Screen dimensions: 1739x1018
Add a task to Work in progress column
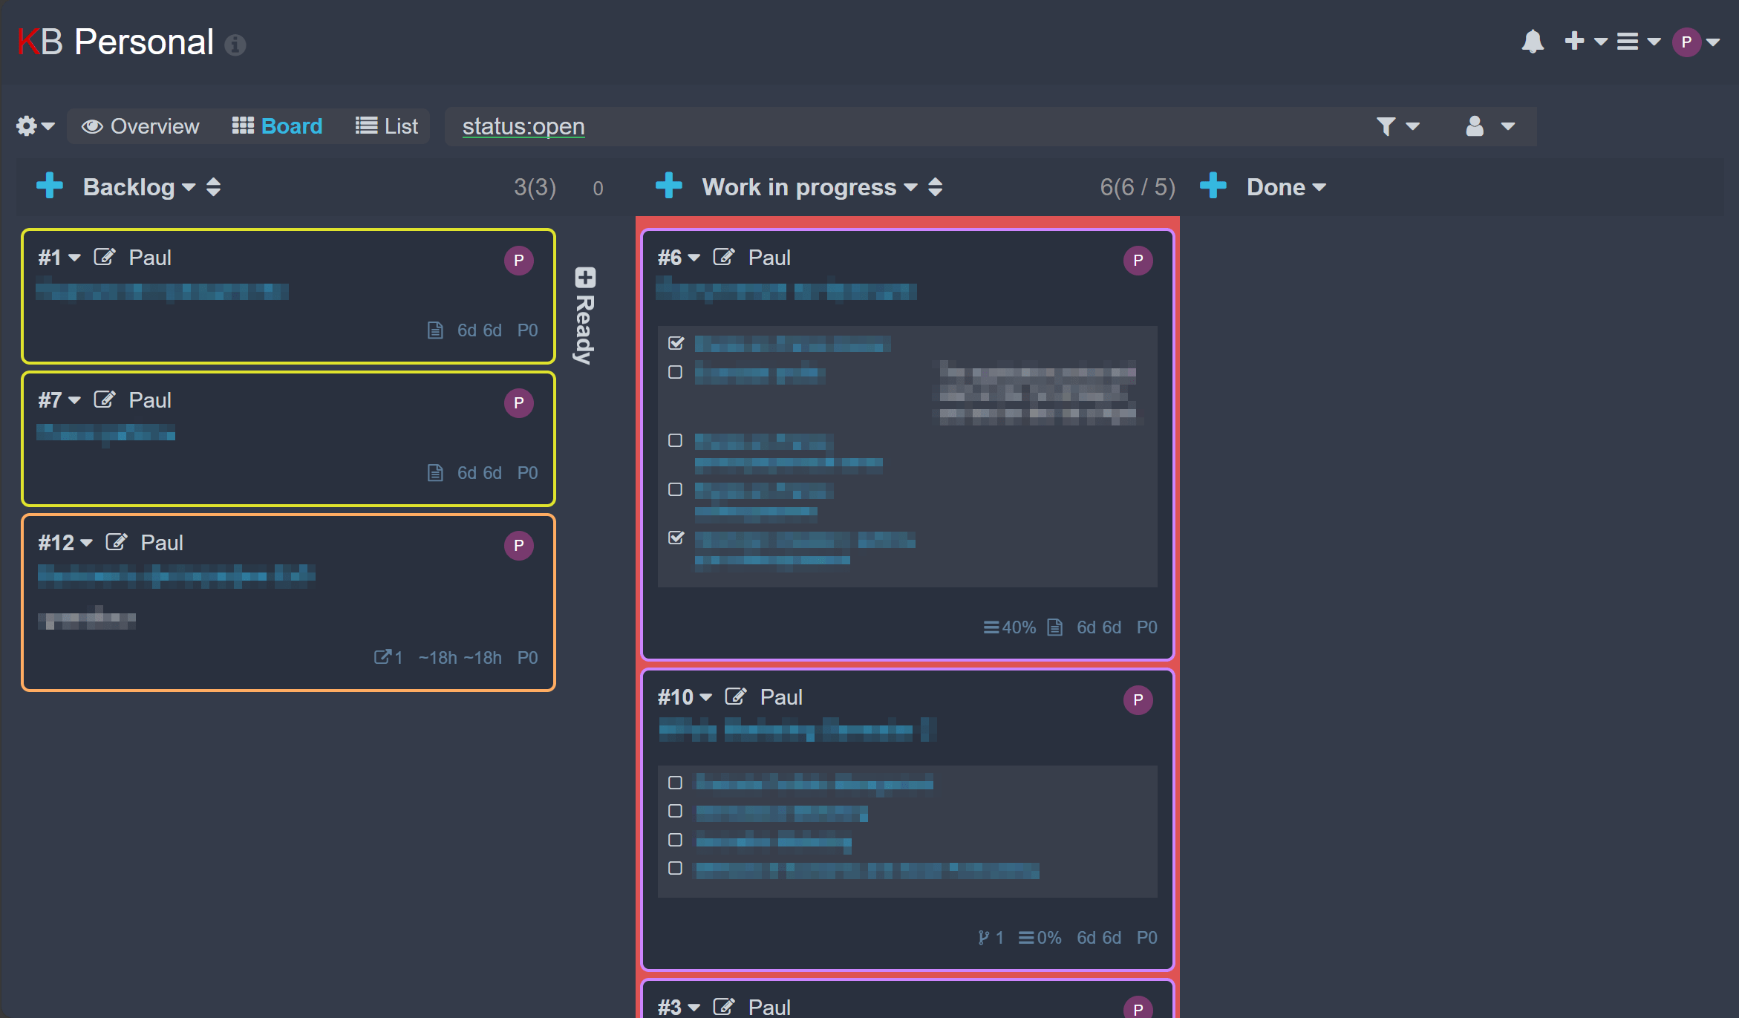669,186
